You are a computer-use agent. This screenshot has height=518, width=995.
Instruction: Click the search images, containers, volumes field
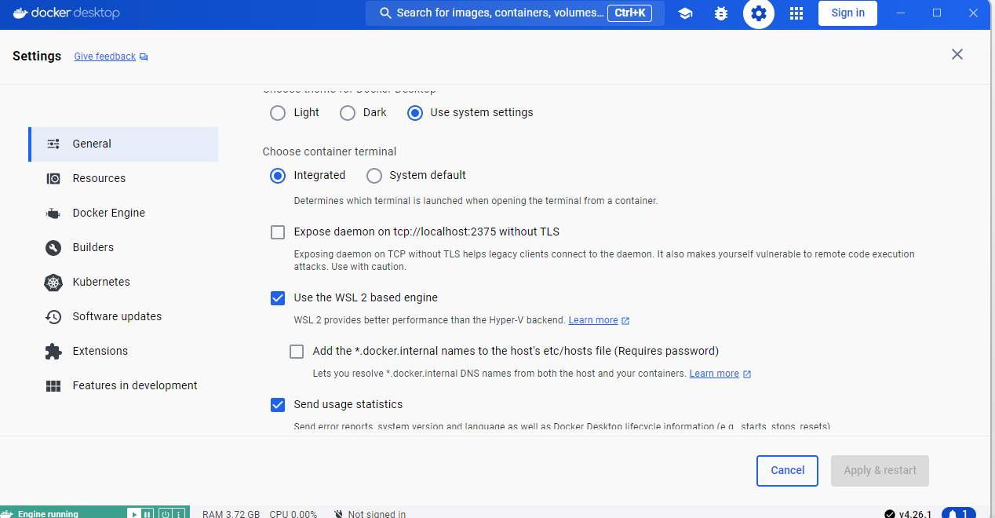click(515, 13)
